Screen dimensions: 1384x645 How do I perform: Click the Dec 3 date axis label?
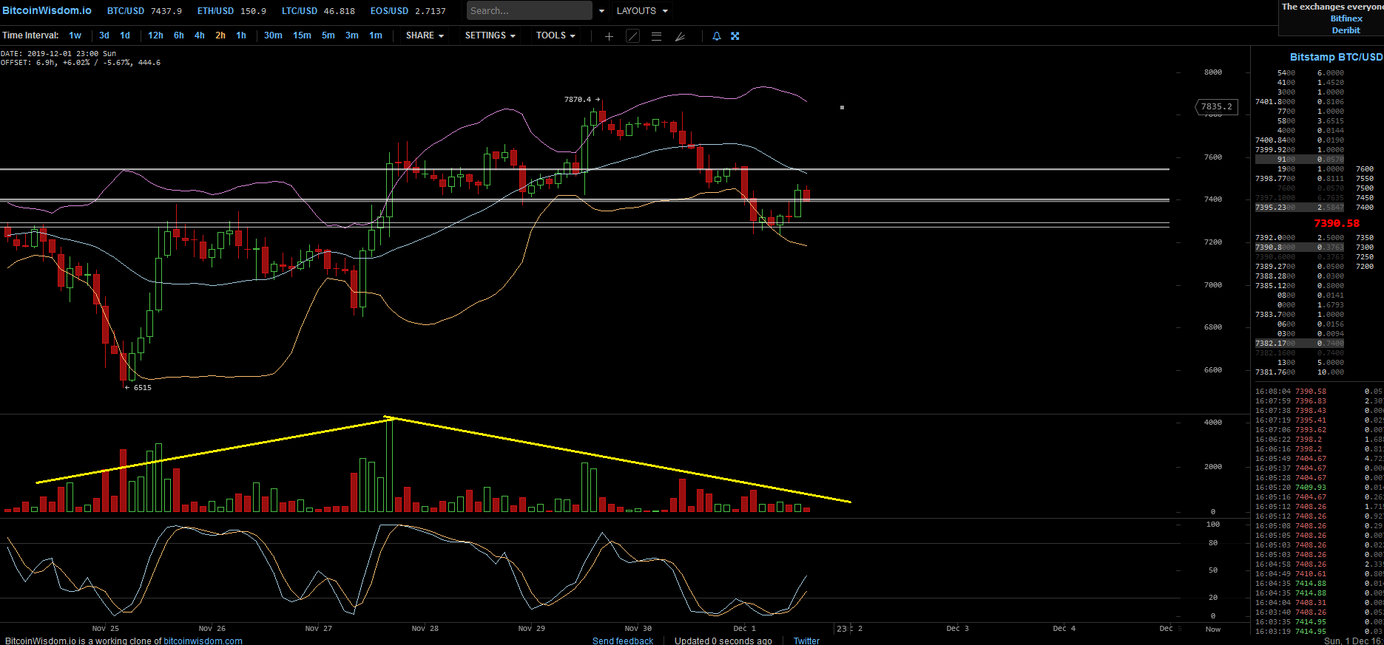(957, 629)
